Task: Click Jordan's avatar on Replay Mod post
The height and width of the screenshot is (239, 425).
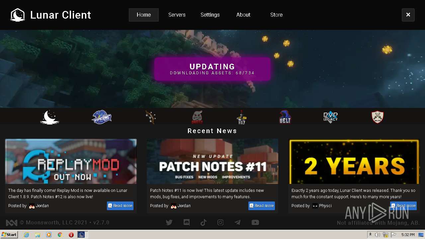Action: (32, 206)
